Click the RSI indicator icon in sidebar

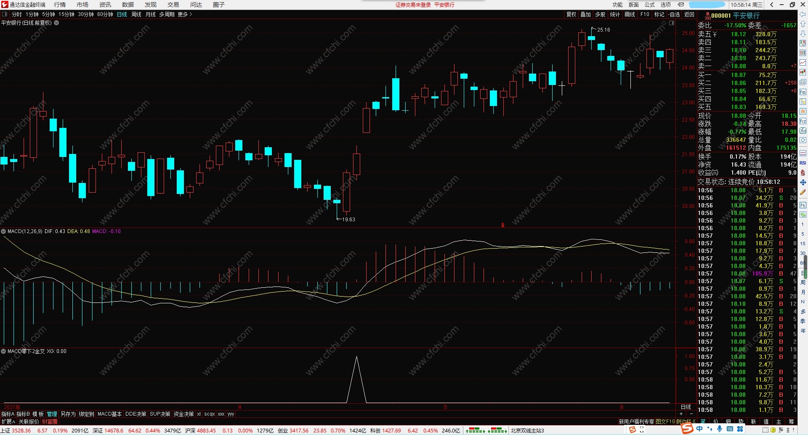(803, 163)
